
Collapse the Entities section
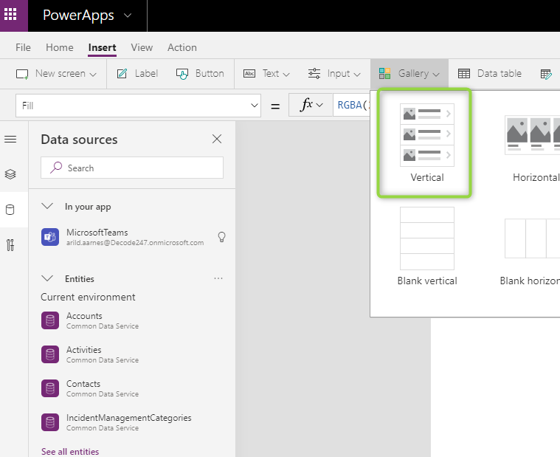tap(47, 278)
